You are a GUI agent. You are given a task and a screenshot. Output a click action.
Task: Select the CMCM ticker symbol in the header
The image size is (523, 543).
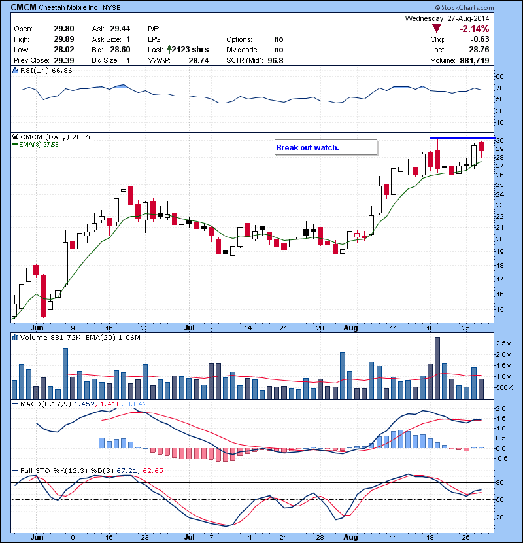tap(23, 7)
